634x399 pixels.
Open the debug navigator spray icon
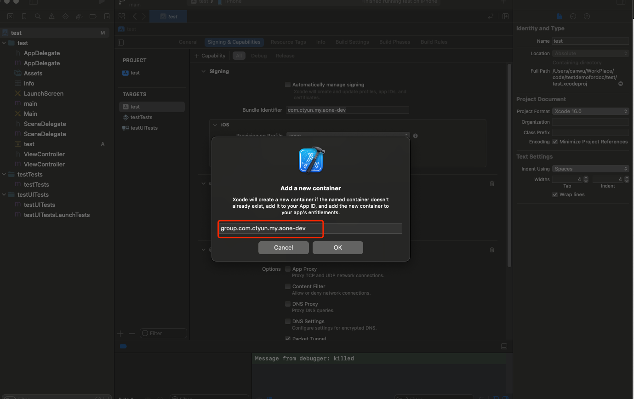tap(79, 16)
